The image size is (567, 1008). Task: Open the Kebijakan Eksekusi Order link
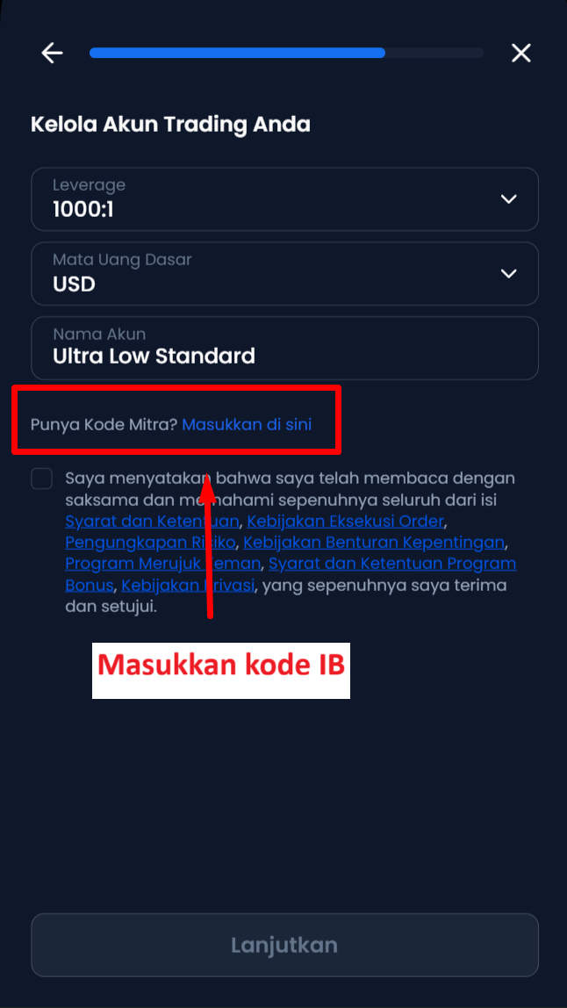click(x=345, y=521)
